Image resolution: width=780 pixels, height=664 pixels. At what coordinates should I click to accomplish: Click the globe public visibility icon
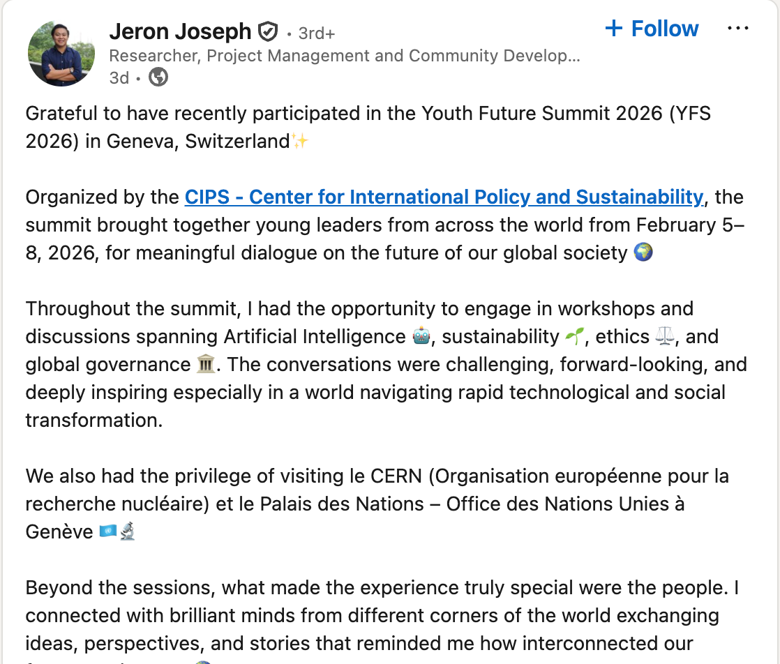pyautogui.click(x=158, y=77)
